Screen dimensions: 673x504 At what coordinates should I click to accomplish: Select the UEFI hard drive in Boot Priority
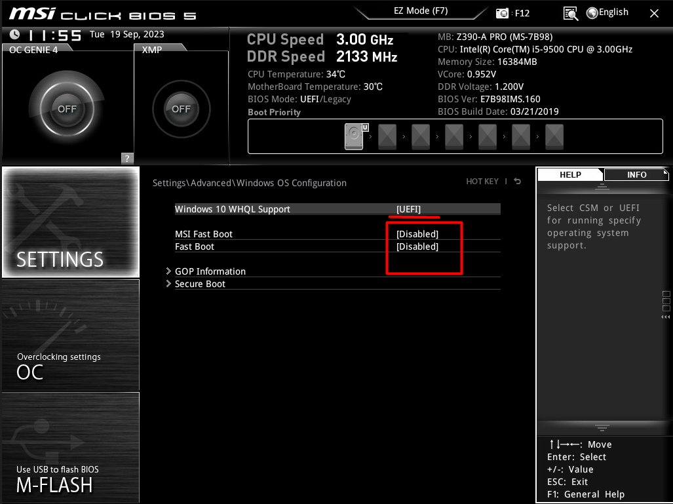[353, 136]
